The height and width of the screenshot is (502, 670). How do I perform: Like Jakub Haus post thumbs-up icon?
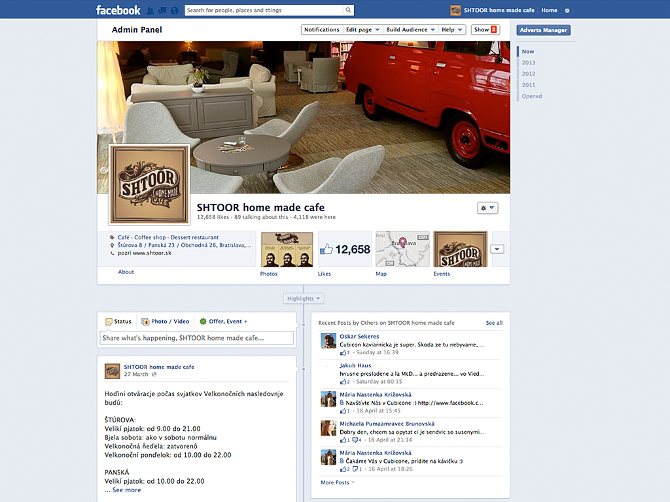pos(344,382)
